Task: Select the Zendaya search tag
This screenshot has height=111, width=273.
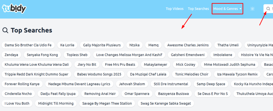Action: coord(11,55)
